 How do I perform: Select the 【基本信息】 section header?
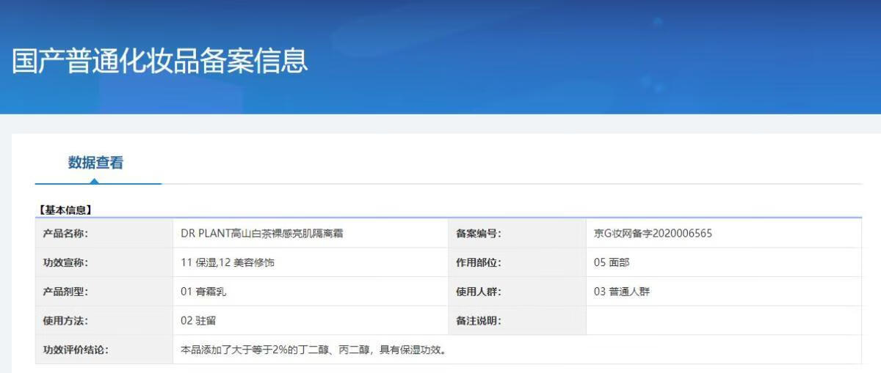(65, 210)
